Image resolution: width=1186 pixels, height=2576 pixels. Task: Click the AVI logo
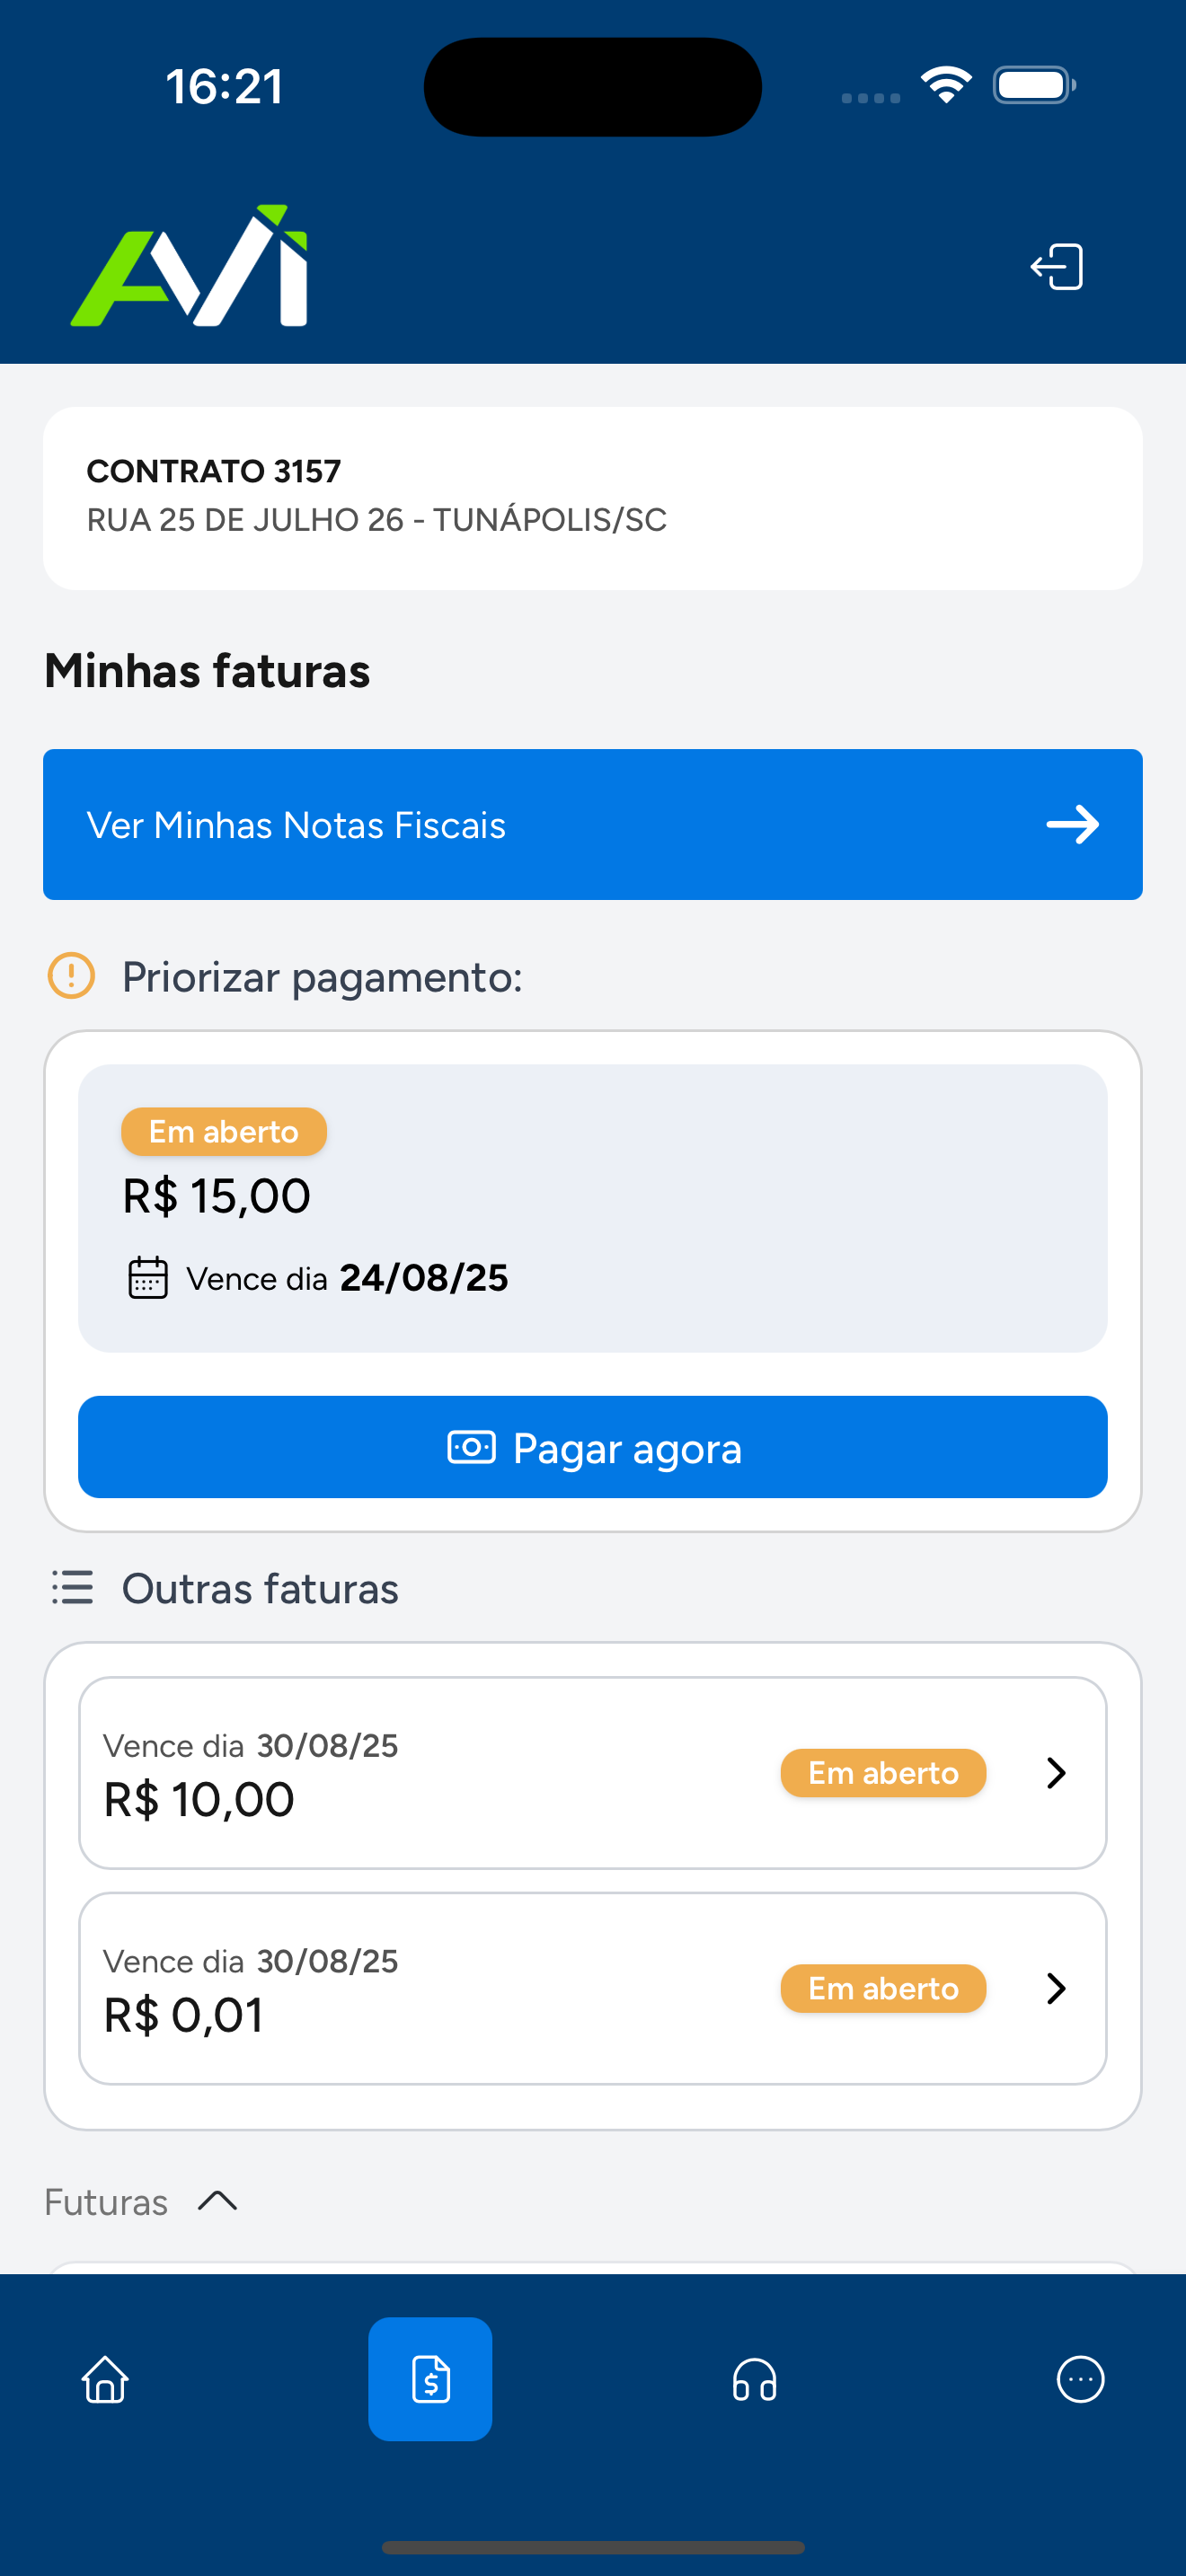(189, 265)
